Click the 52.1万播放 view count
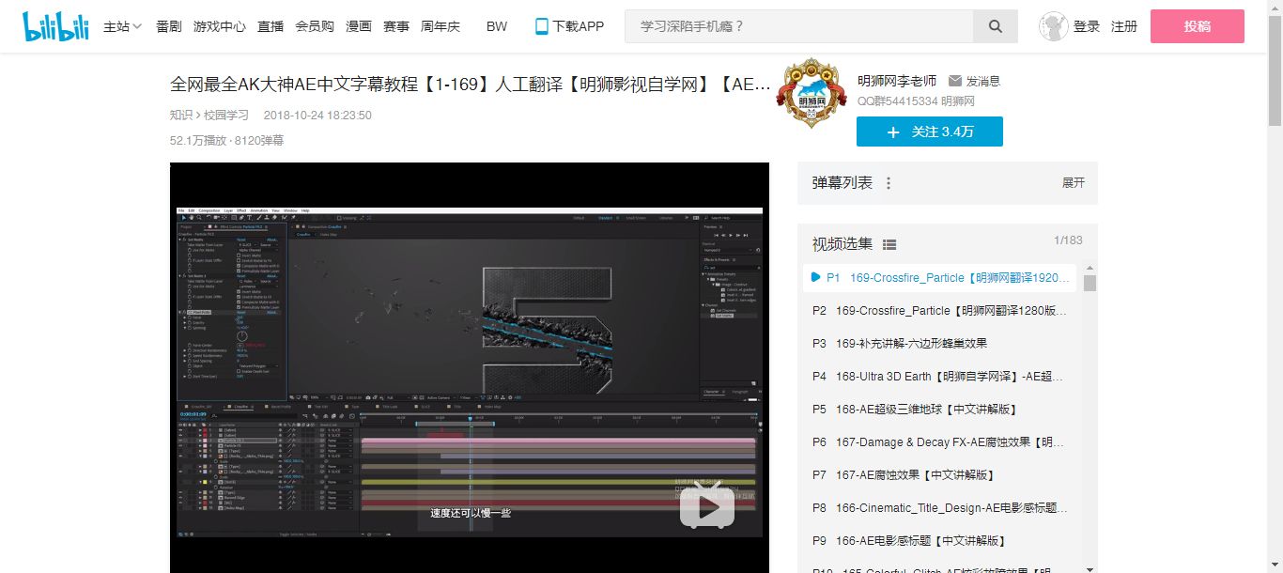1283x573 pixels. tap(198, 140)
